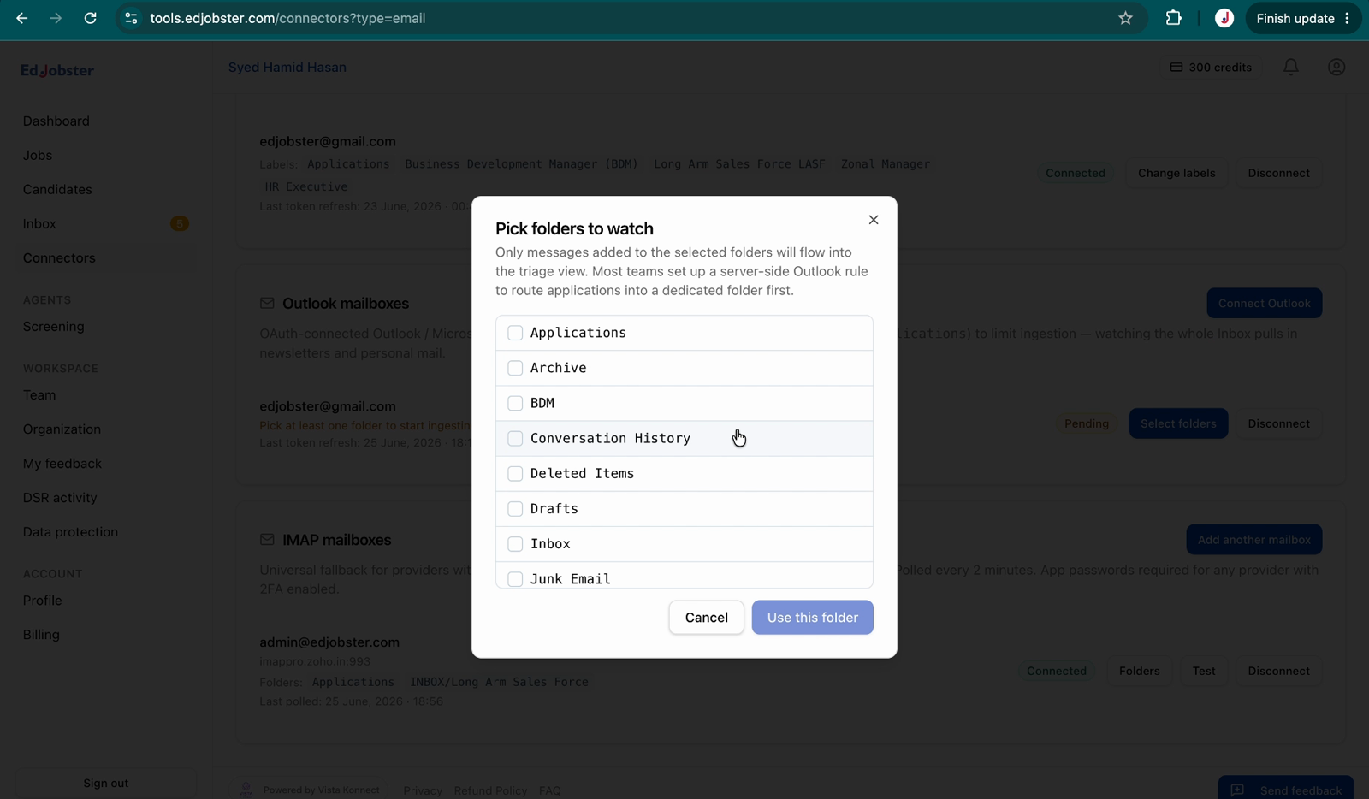This screenshot has height=799, width=1369.
Task: Click Add another mailbox button
Action: click(x=1254, y=540)
